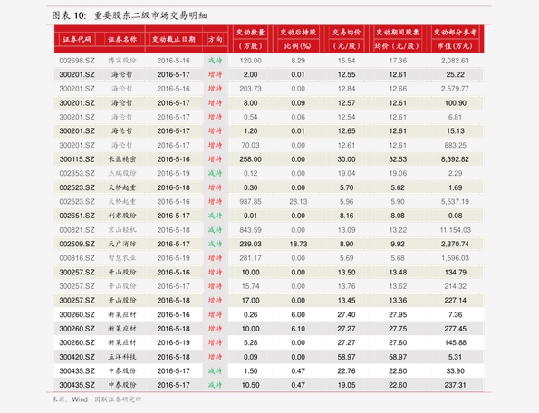Select the 002509.SZ 天广消防 row
539x413 pixels.
click(269, 244)
